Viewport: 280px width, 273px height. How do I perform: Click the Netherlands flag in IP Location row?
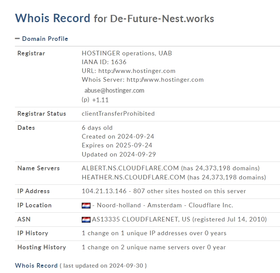86,205
